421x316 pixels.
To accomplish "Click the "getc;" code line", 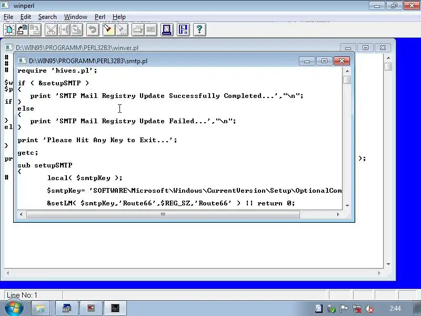I will [28, 153].
